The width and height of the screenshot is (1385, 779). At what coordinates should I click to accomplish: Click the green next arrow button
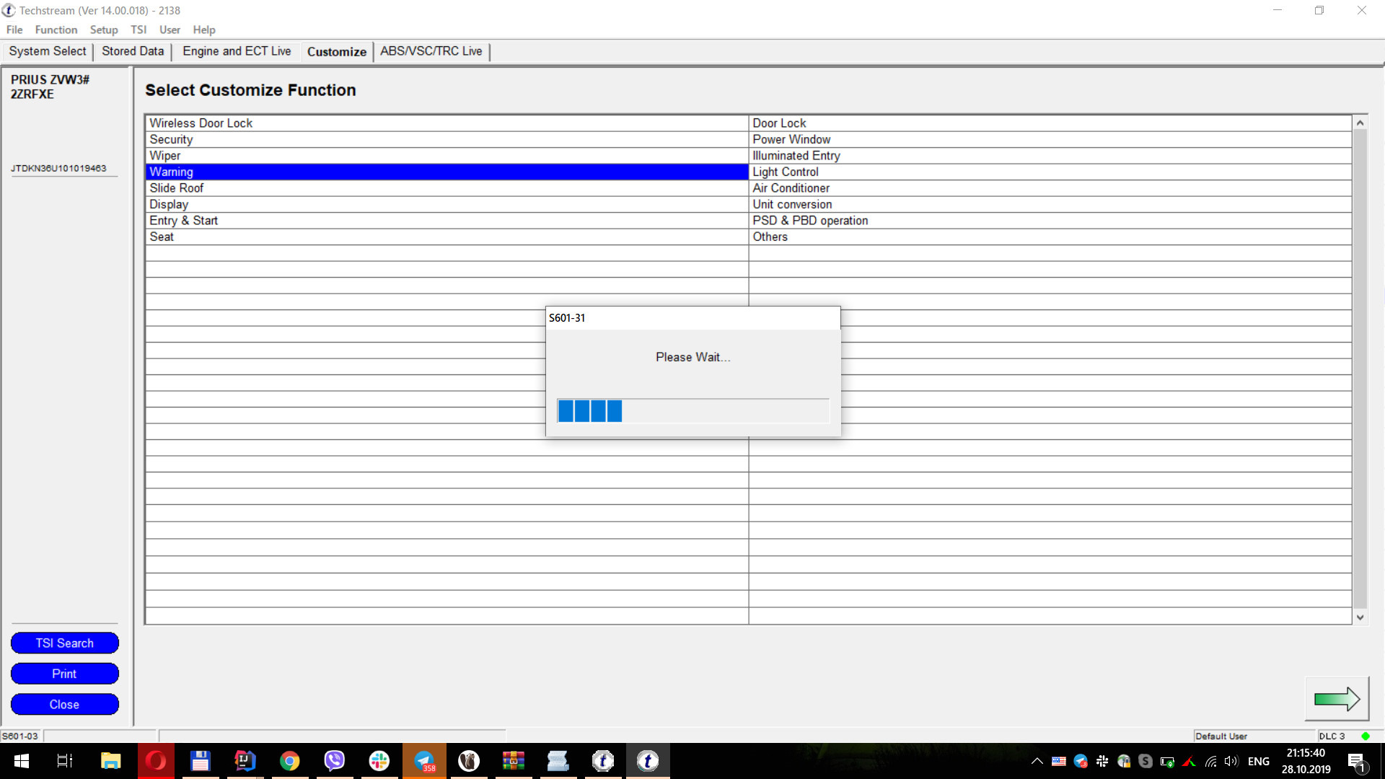1337,698
